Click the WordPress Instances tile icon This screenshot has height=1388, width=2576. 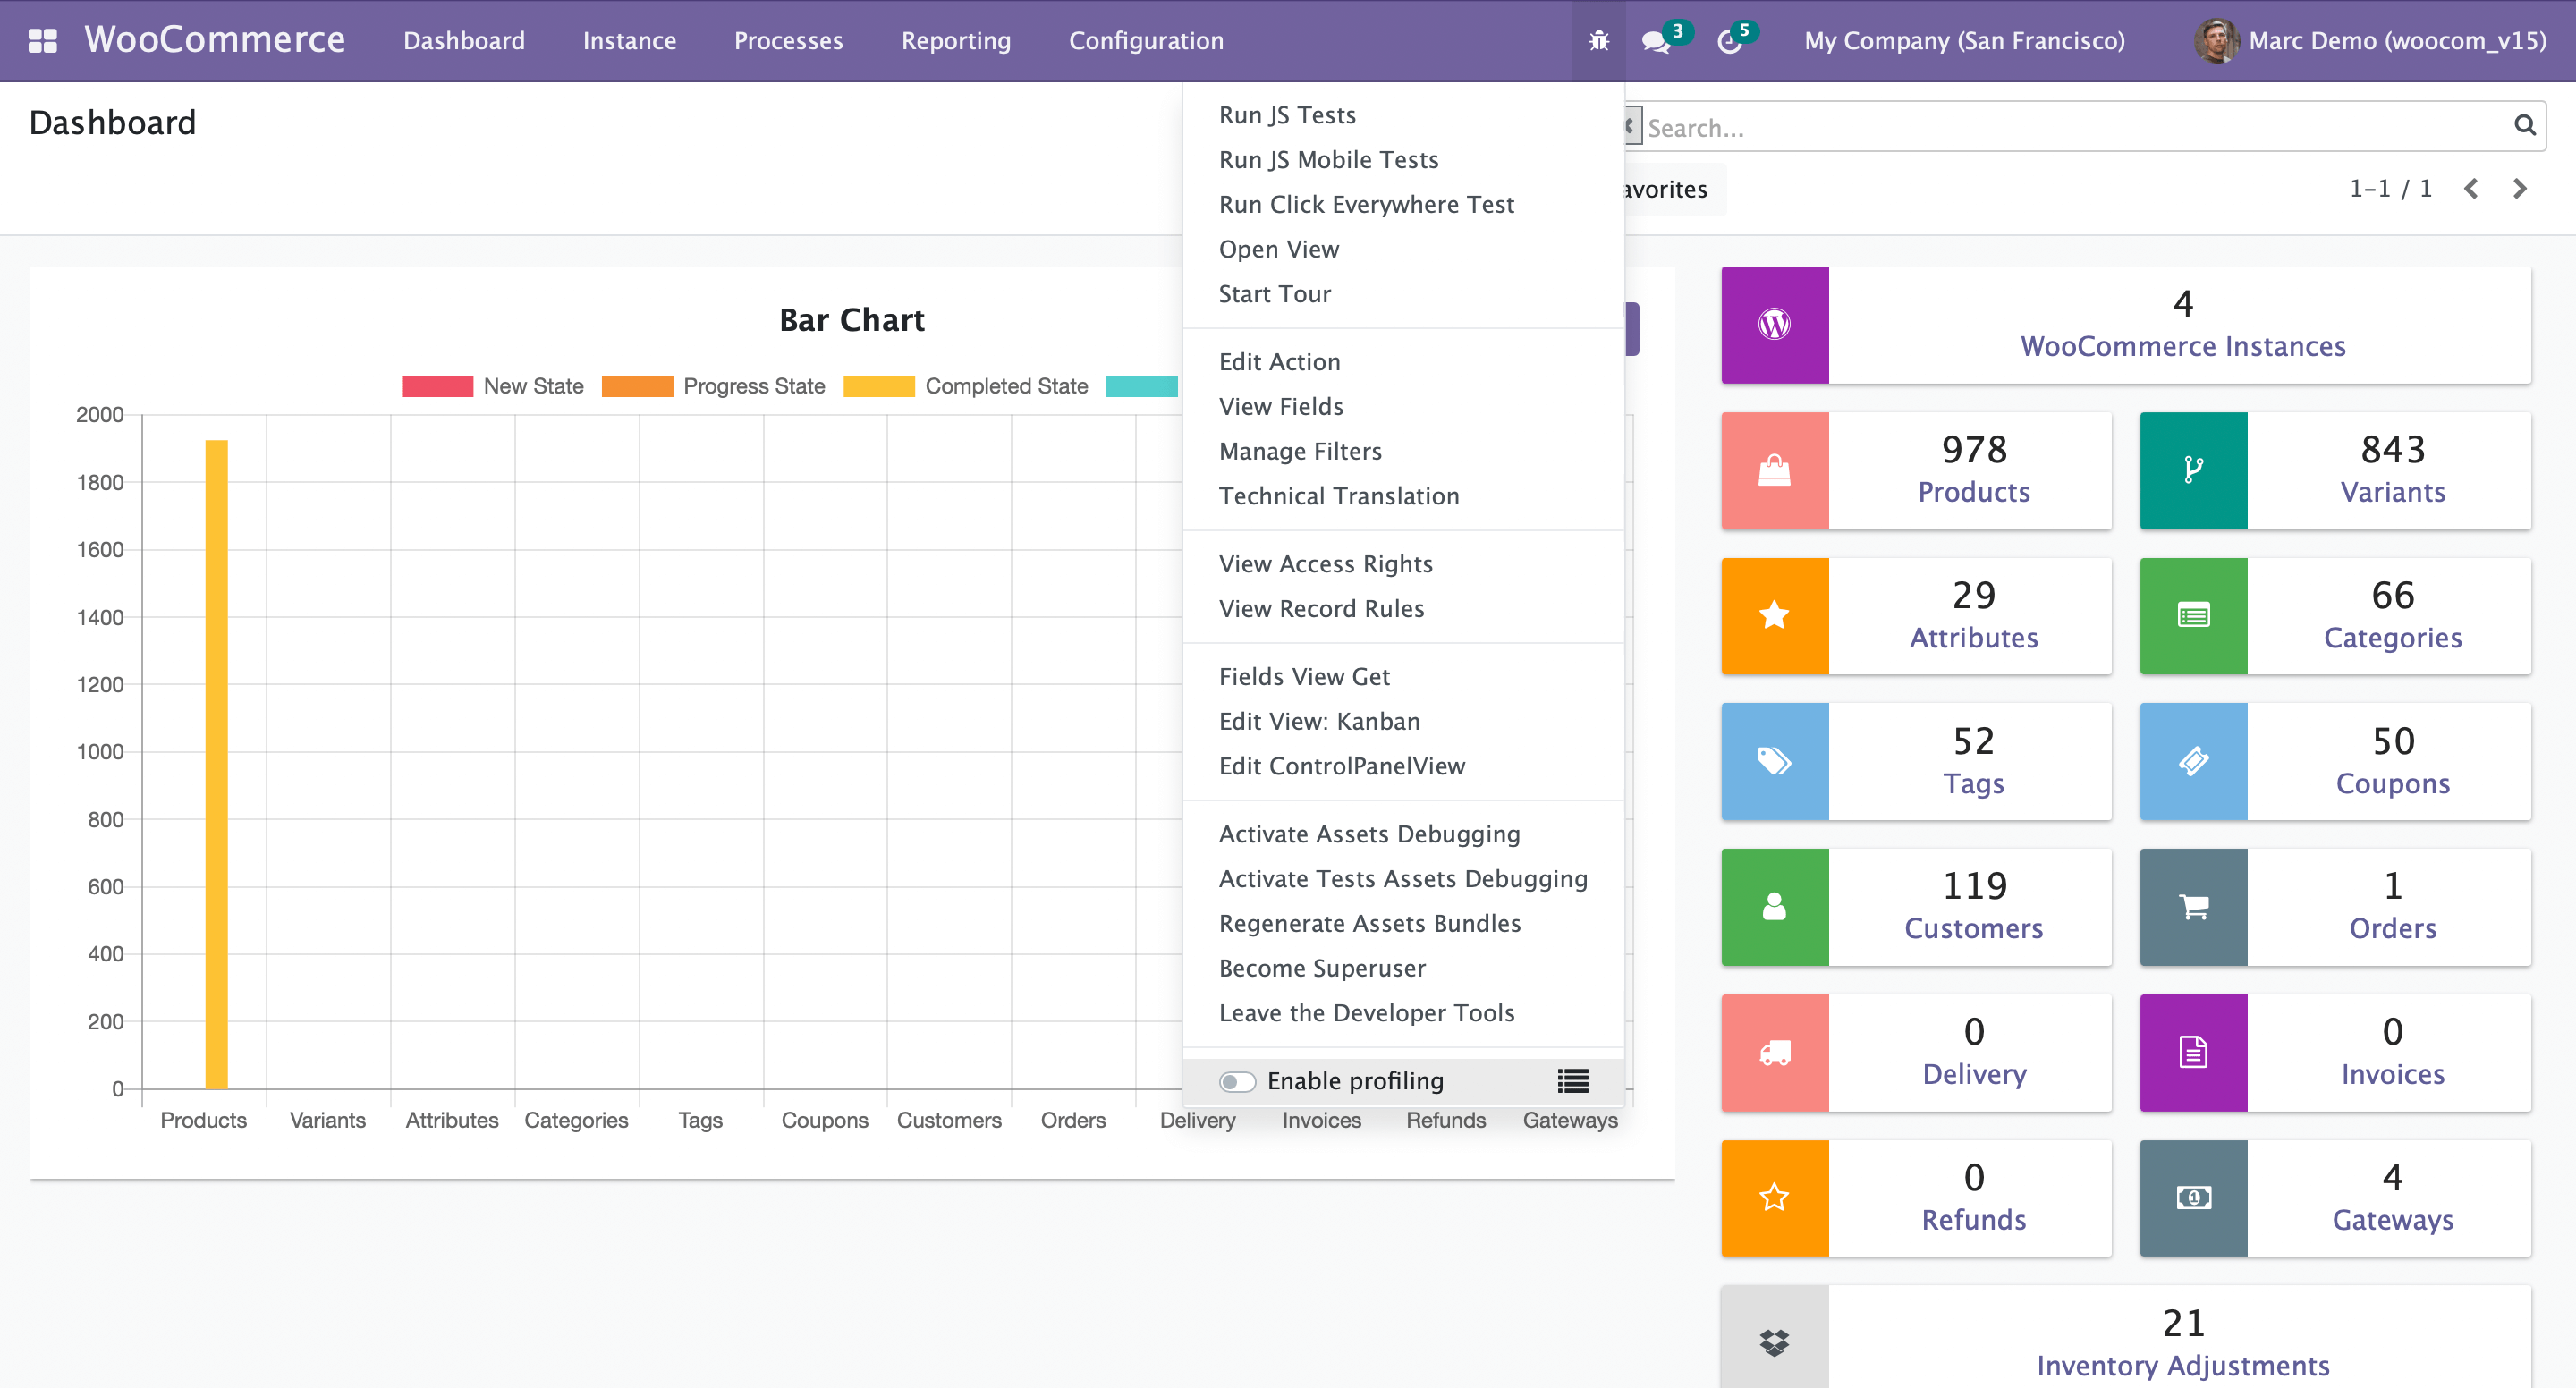pos(1774,325)
